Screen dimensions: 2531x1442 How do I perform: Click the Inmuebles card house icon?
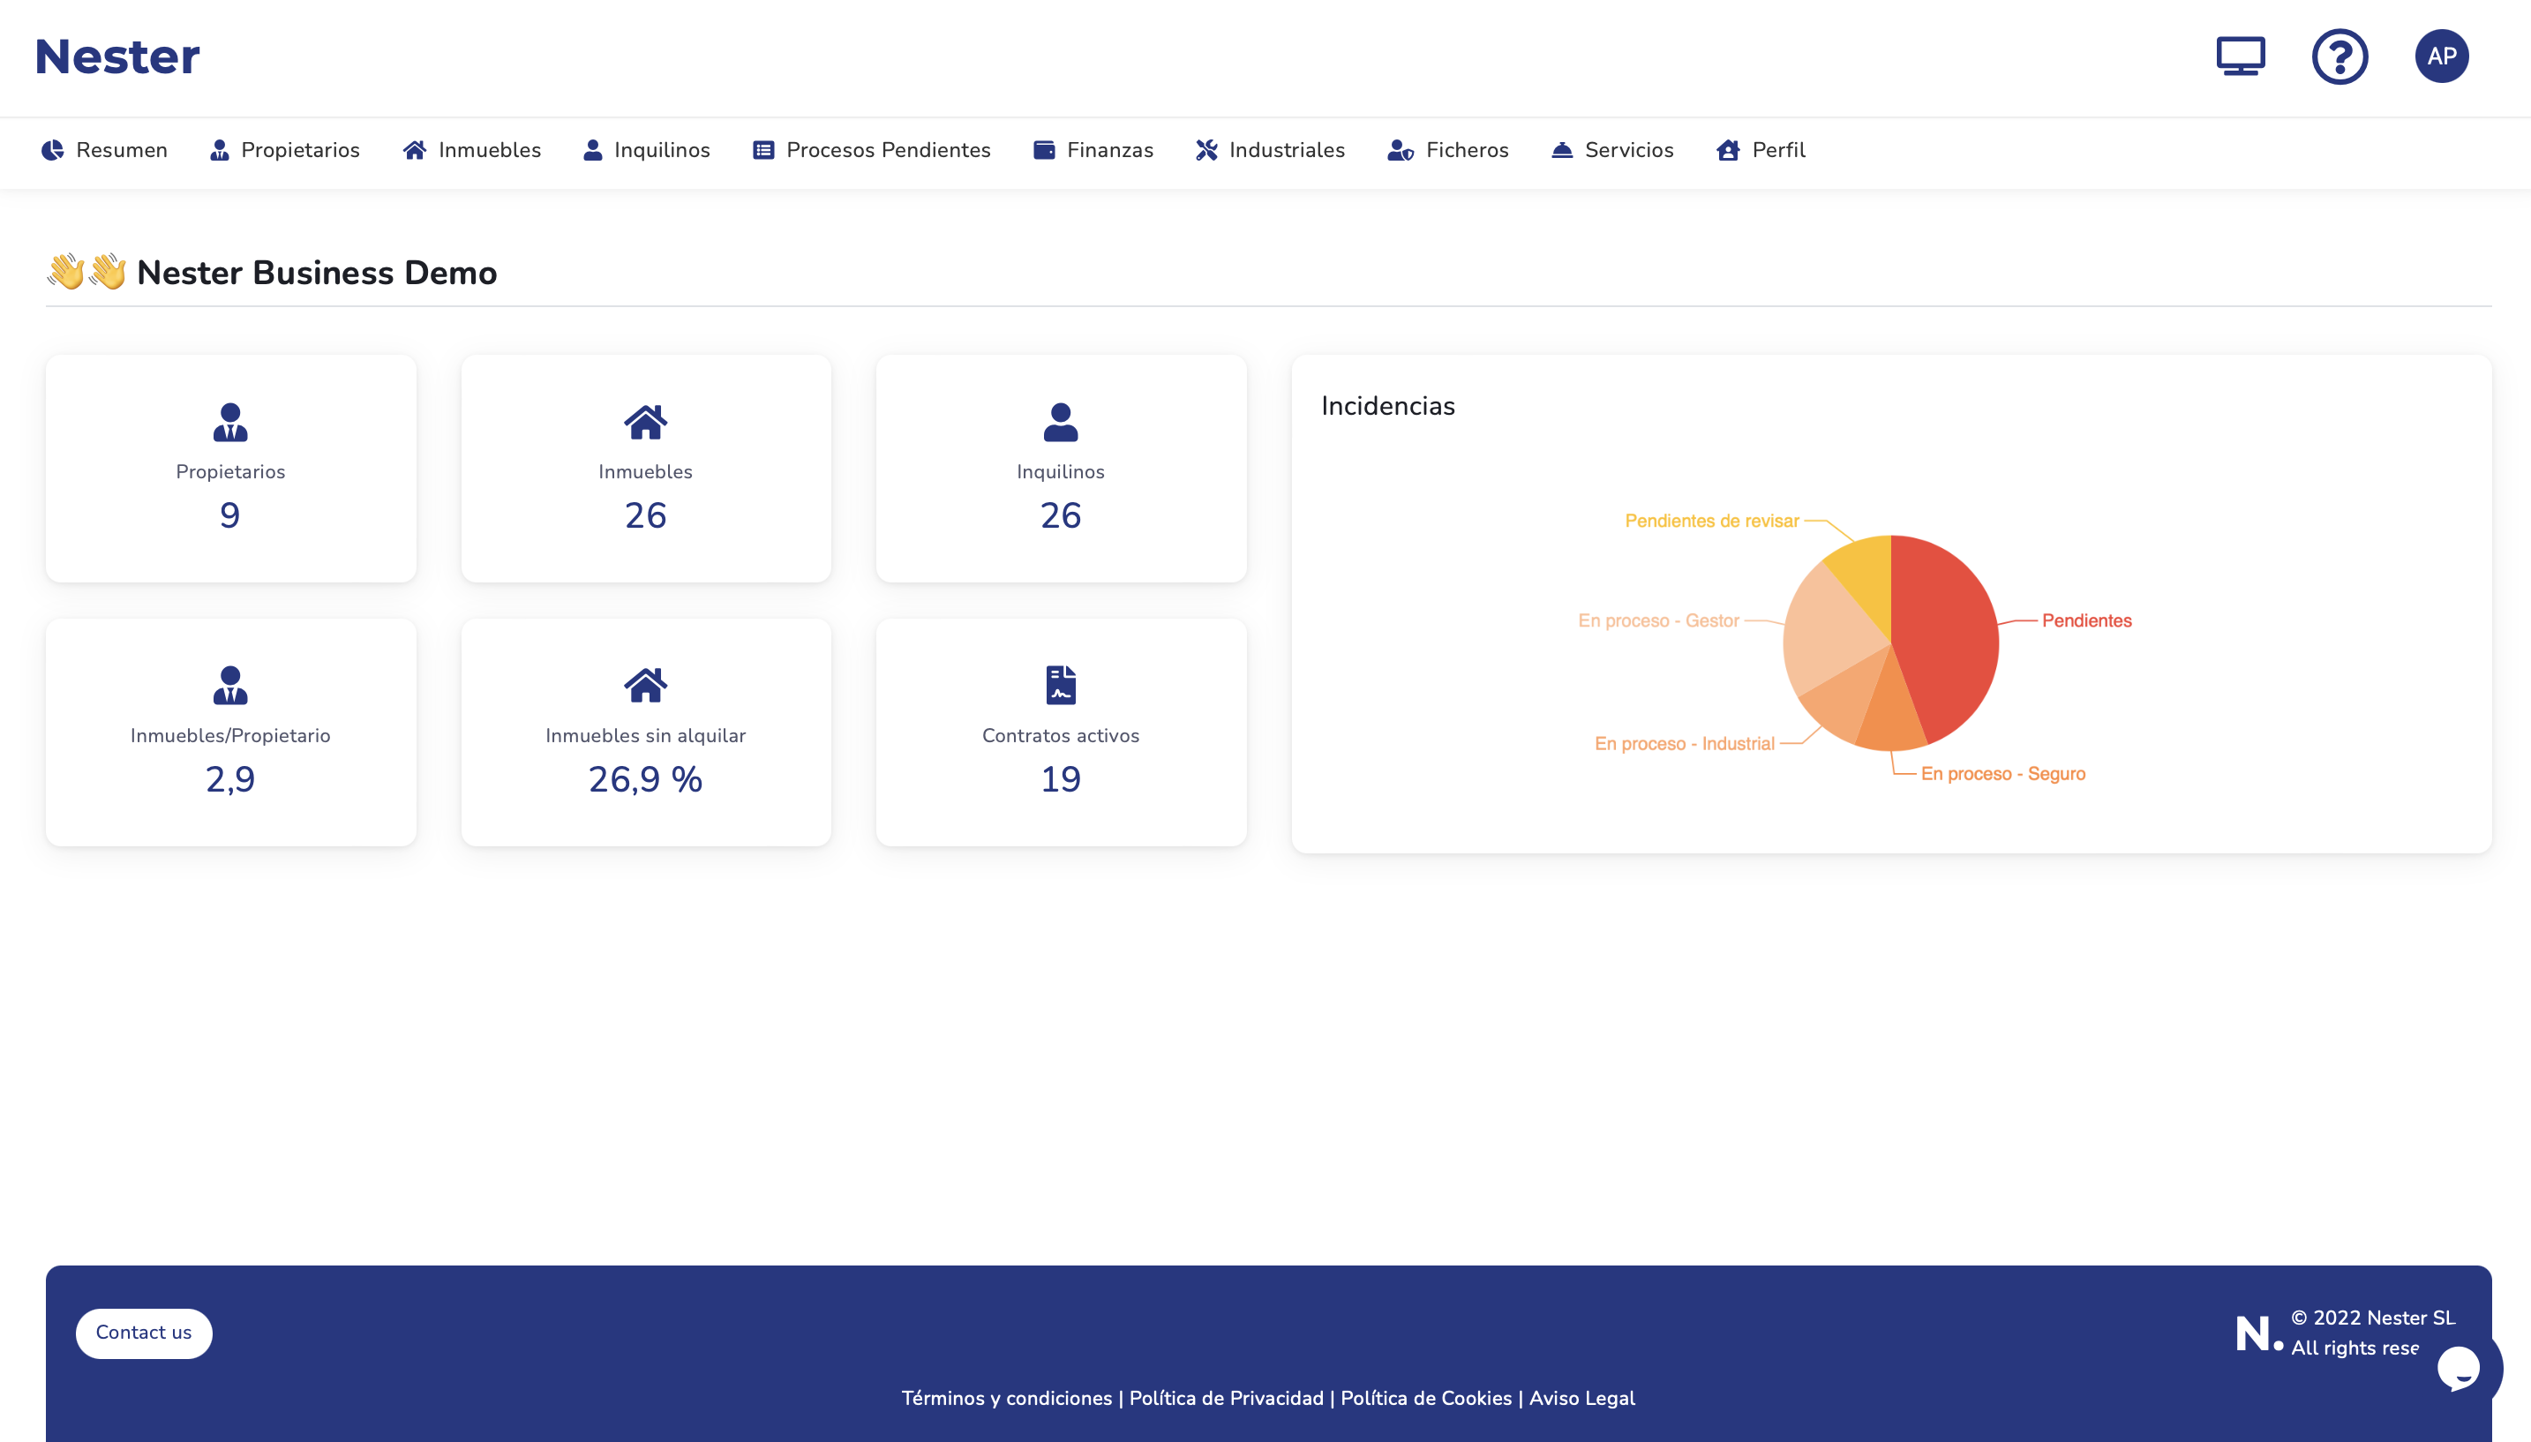pyautogui.click(x=644, y=422)
